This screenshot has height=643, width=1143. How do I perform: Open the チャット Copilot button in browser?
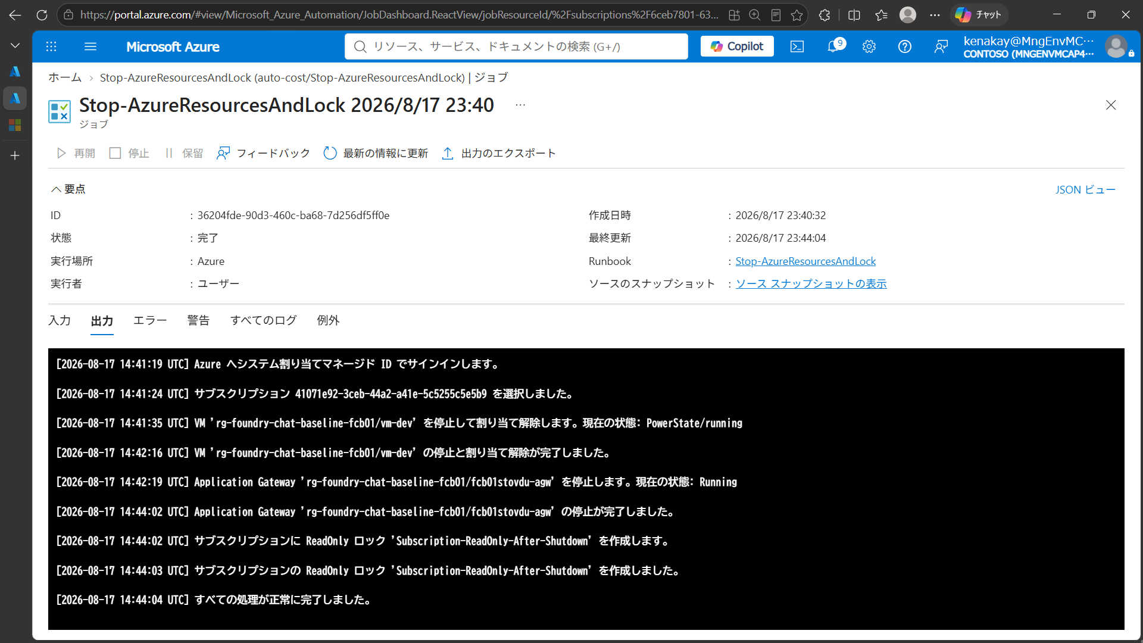point(979,15)
